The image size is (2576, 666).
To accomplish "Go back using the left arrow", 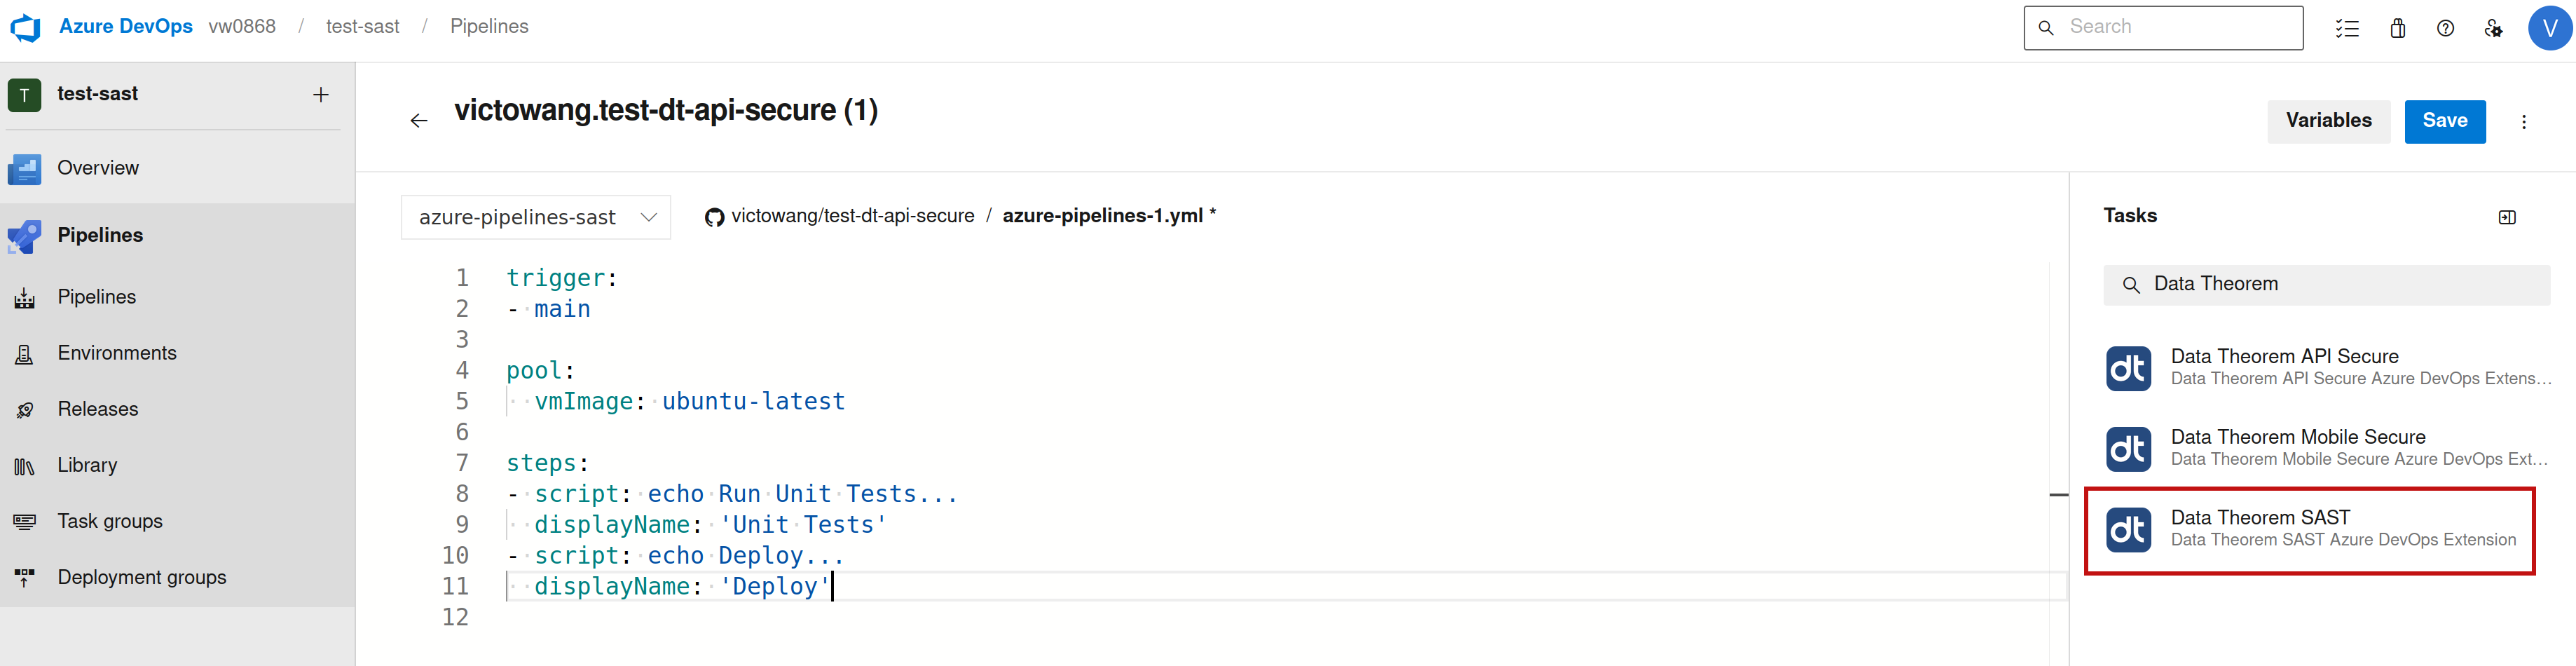I will (x=419, y=121).
